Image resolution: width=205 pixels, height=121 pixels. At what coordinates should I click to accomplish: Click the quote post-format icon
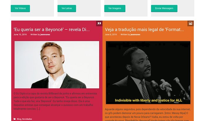click(x=99, y=23)
